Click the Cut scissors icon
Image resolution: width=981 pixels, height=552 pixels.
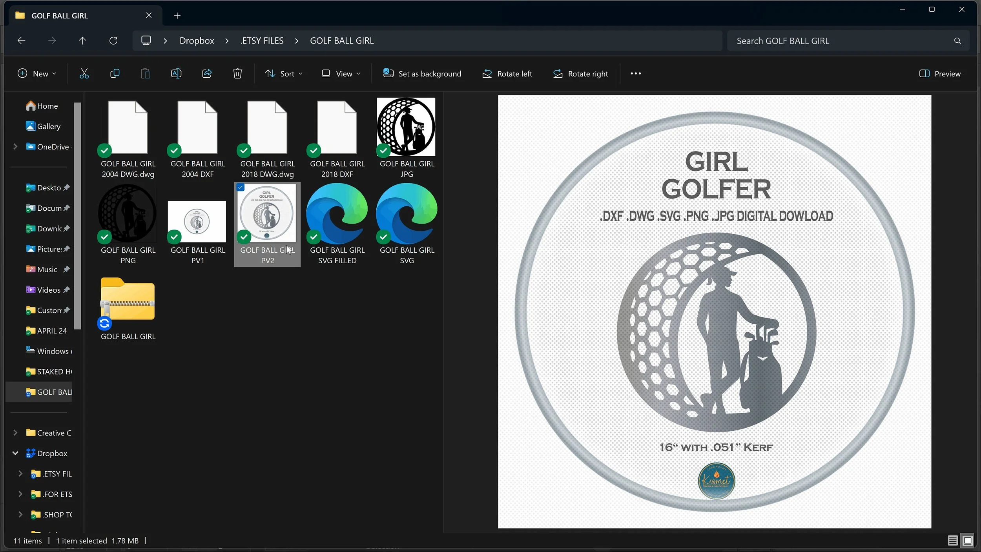84,73
